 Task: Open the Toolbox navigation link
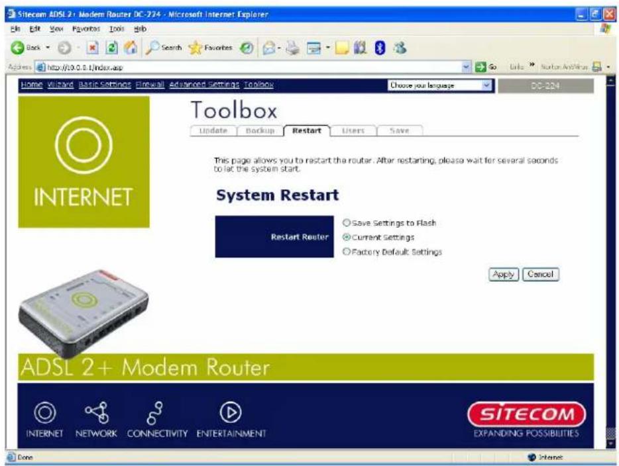pos(258,84)
